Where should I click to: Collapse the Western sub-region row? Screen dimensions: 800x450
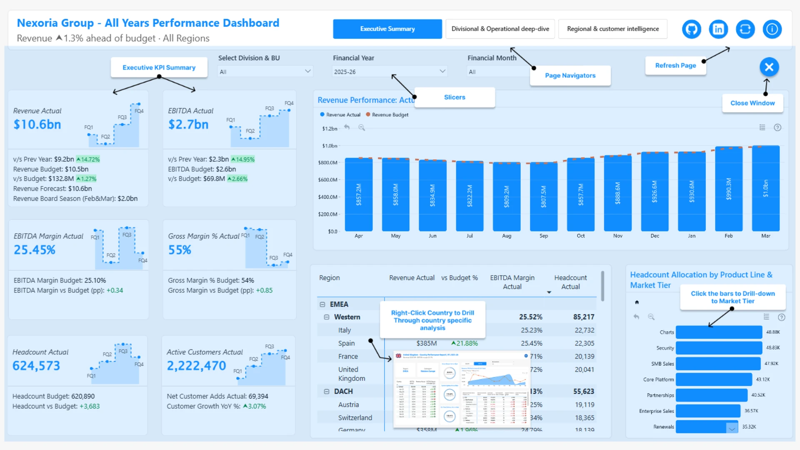coord(327,317)
